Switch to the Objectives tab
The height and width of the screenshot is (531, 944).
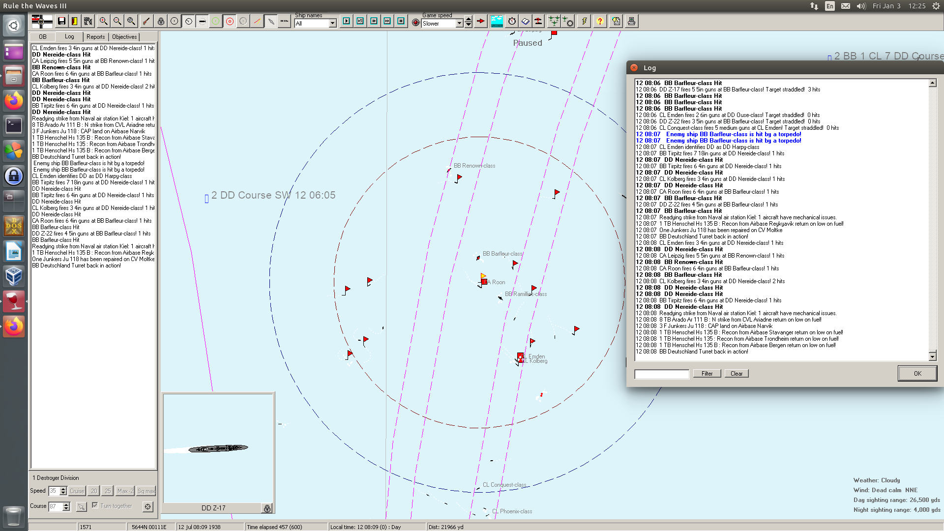[124, 37]
